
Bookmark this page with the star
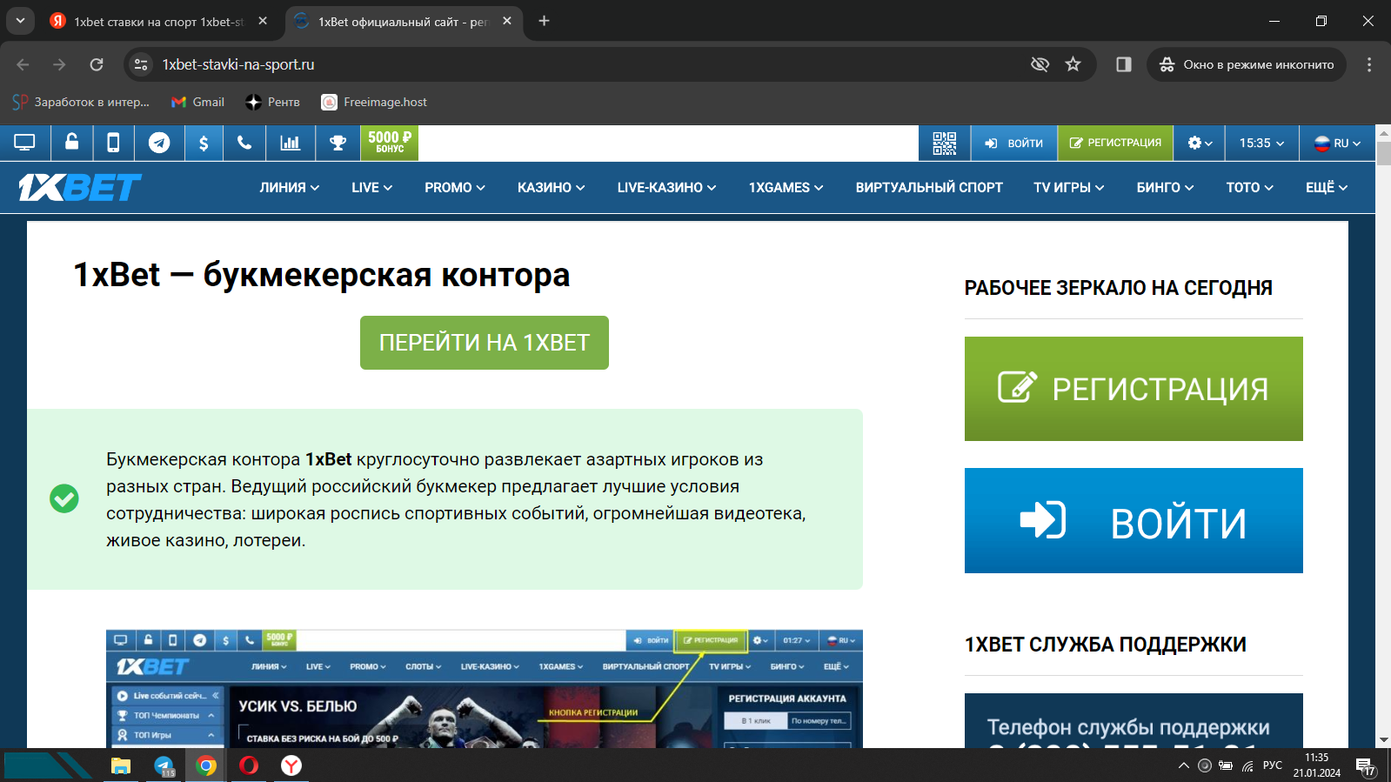pyautogui.click(x=1073, y=64)
